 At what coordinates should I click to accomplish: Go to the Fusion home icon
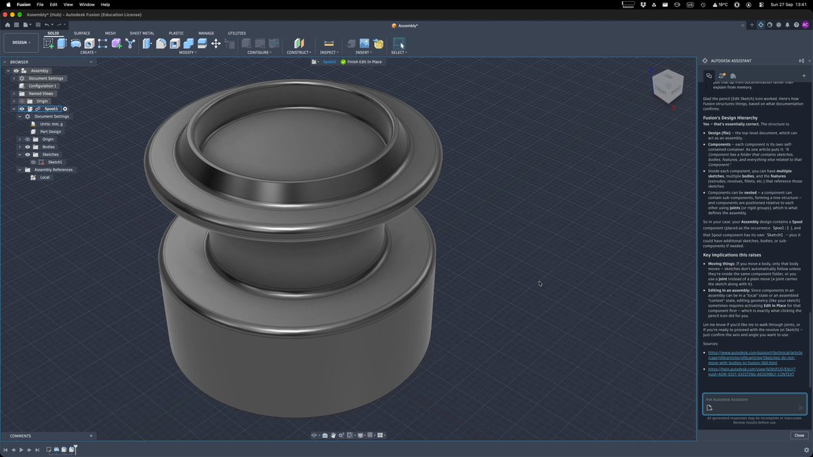[7, 25]
